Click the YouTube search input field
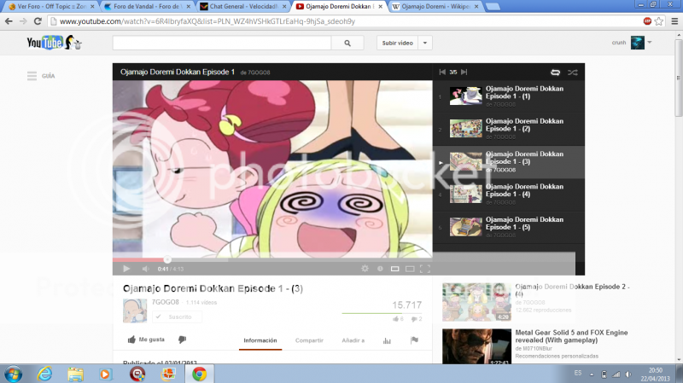This screenshot has width=683, height=383. 222,44
